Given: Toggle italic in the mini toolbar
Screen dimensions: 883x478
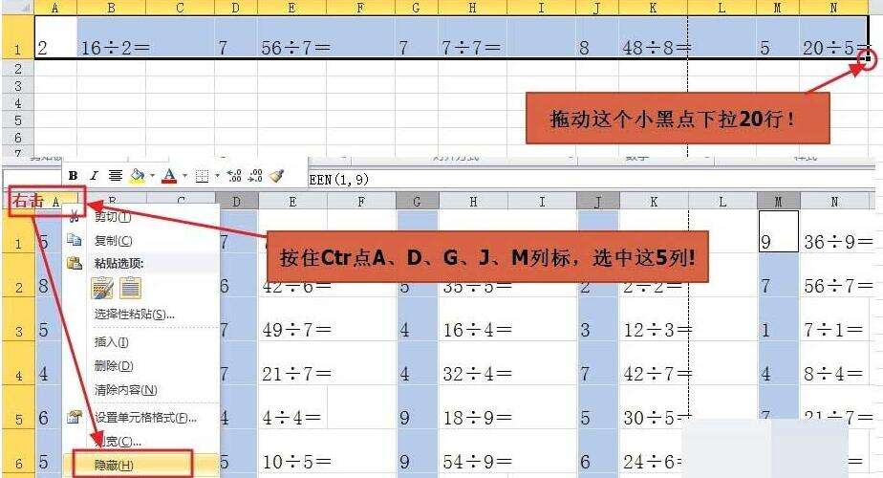Looking at the screenshot, I should pos(94,176).
